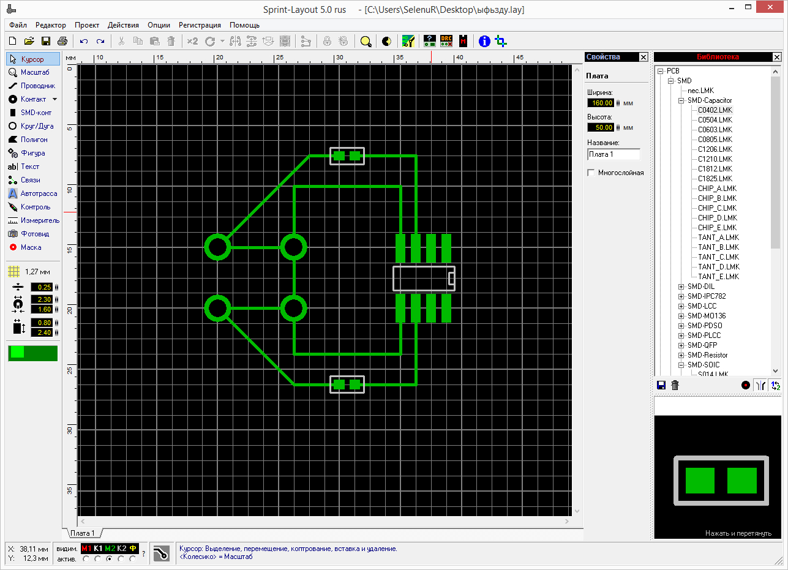Set Ф as the active layer

point(133,558)
